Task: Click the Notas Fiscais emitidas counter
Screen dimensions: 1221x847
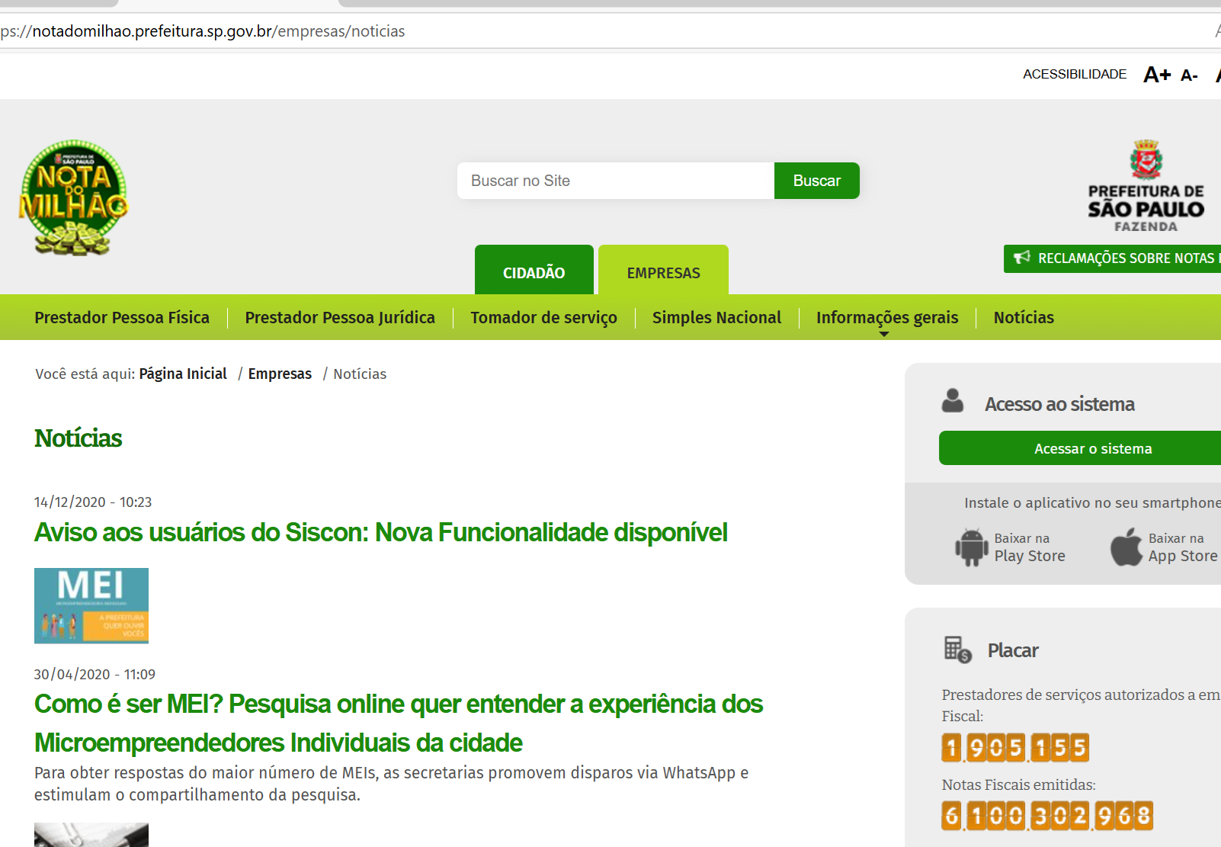Action: point(1047,815)
